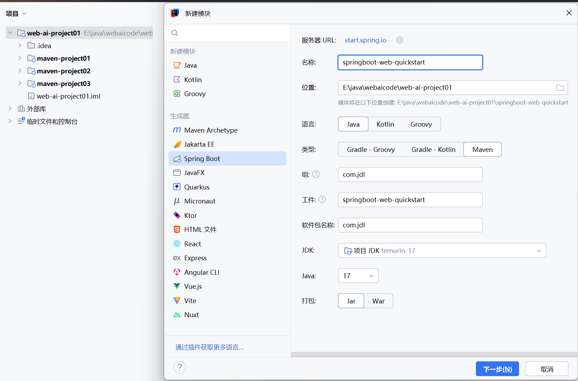578x381 pixels.
Task: Click the horizontal scrollbar in dialog
Action: pyautogui.click(x=434, y=354)
